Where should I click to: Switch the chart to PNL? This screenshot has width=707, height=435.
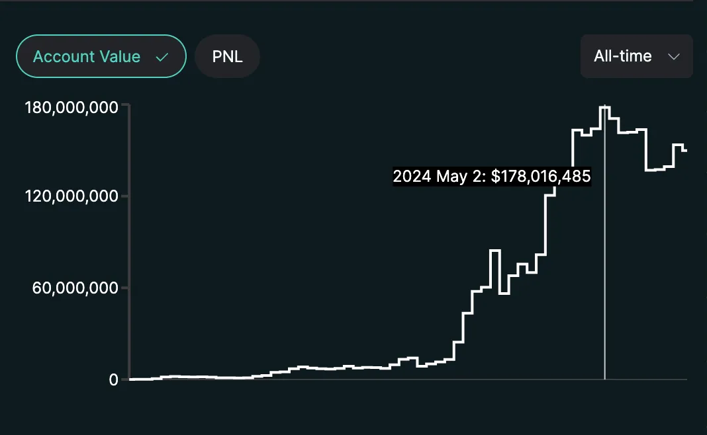click(x=227, y=56)
